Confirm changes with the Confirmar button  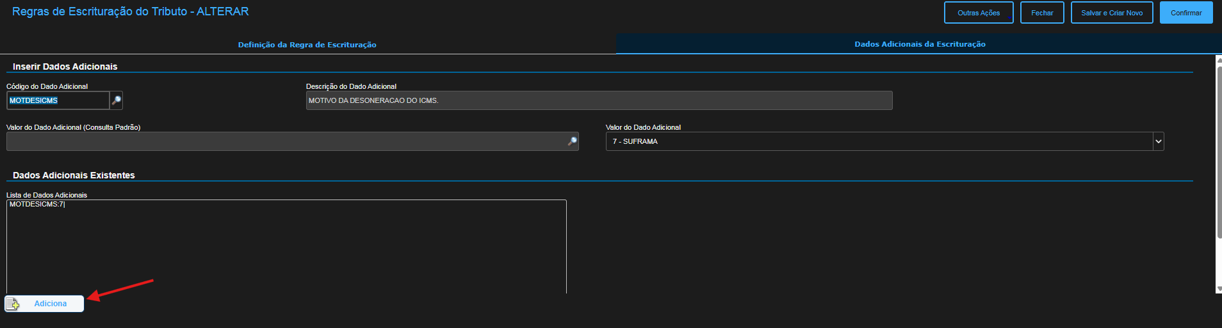tap(1185, 13)
